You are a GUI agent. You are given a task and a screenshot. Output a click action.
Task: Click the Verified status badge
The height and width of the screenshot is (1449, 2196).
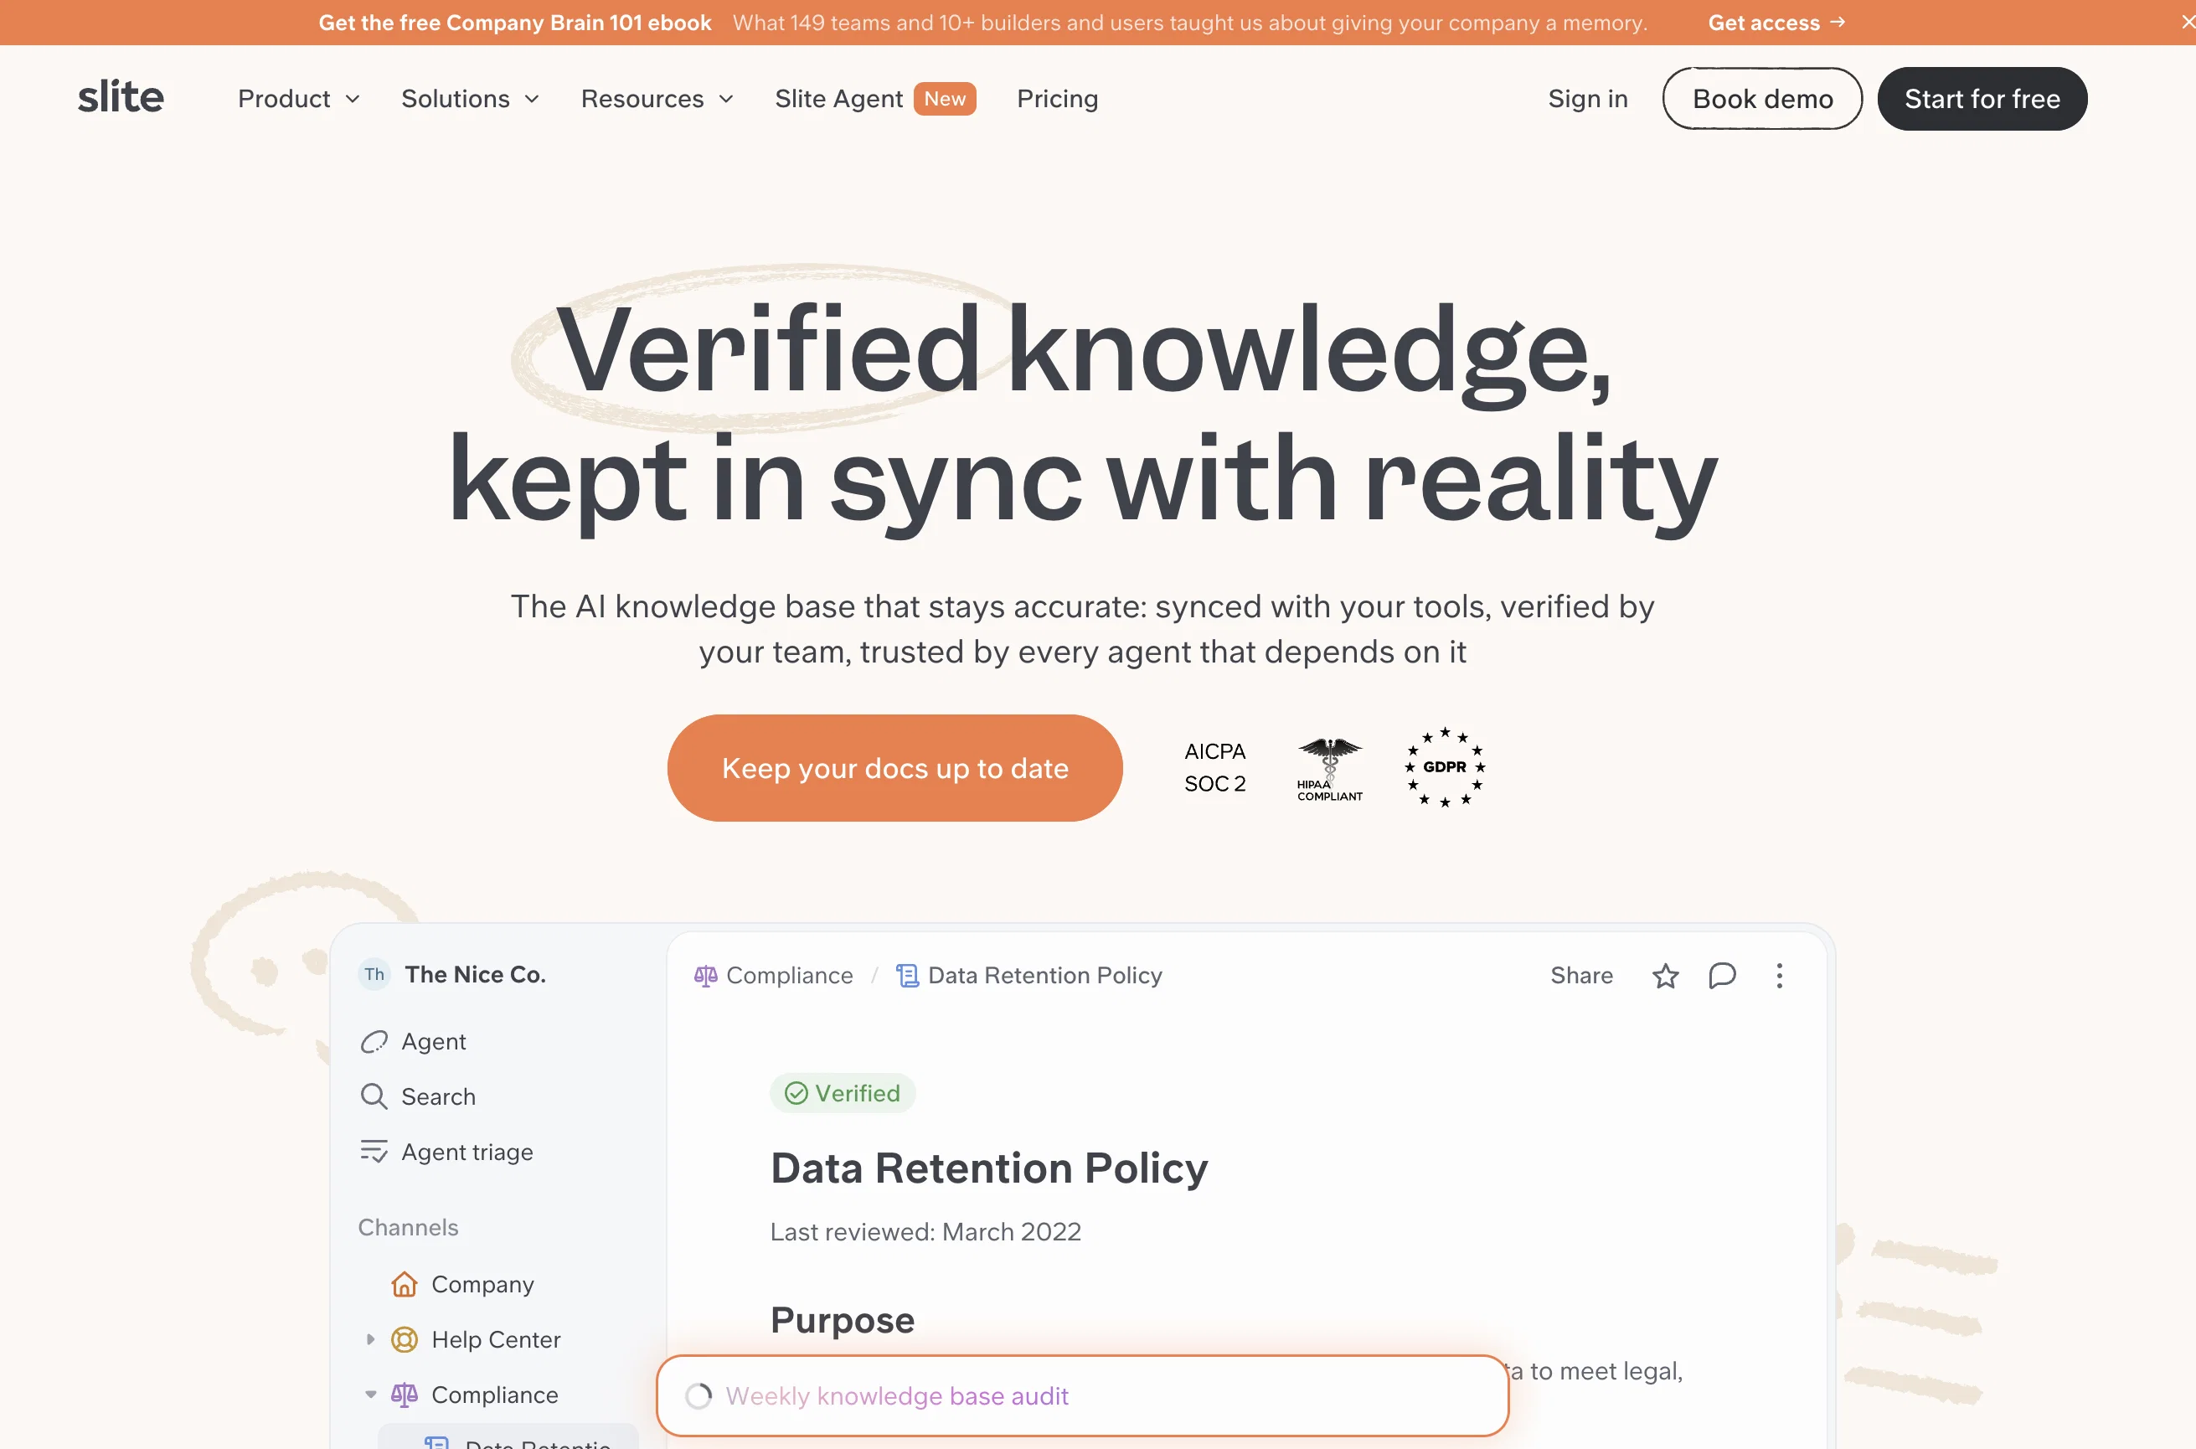843,1093
